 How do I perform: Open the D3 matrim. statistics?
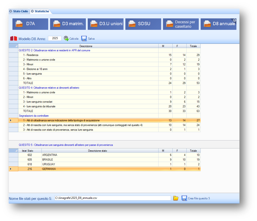coord(68,24)
